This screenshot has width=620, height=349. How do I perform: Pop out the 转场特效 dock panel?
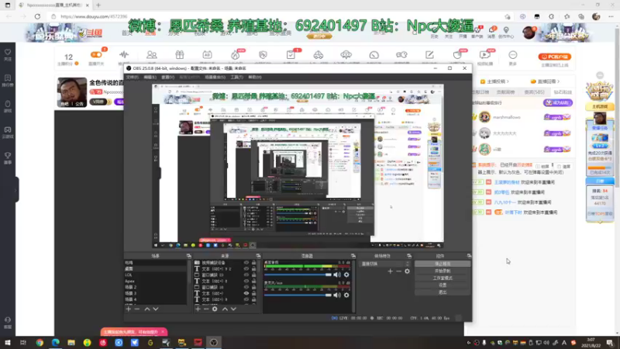[x=409, y=256]
